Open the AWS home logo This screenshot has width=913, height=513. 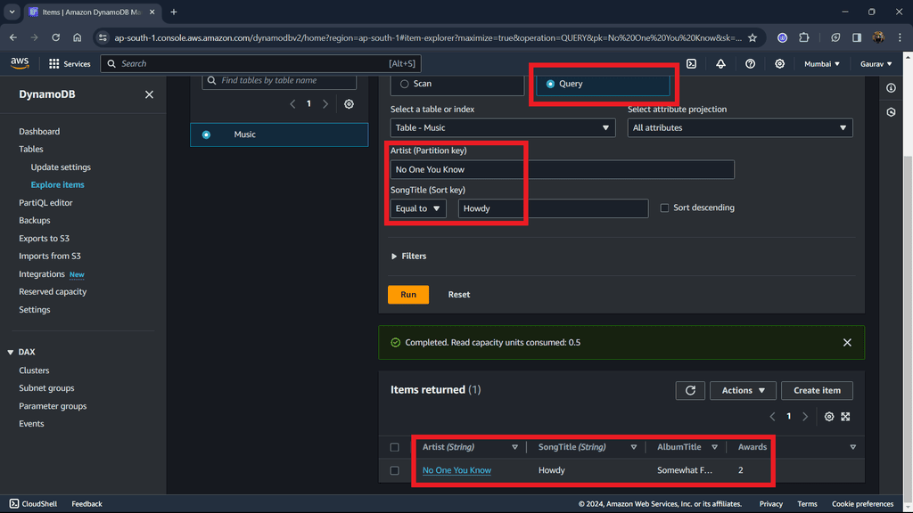20,63
